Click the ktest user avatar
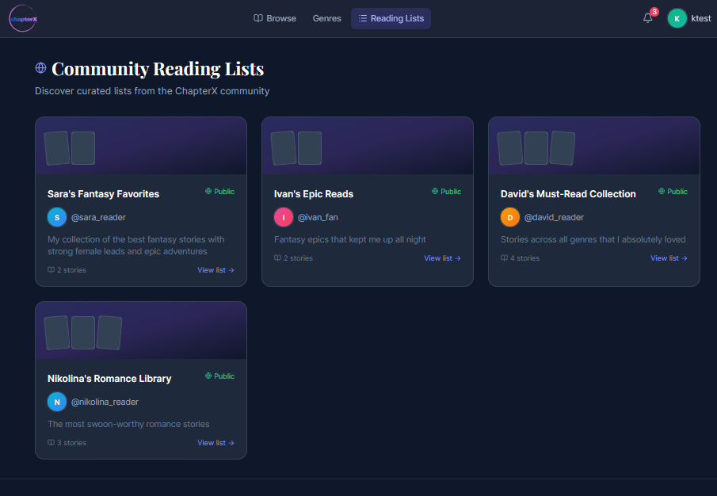This screenshot has height=496, width=717. 677,18
